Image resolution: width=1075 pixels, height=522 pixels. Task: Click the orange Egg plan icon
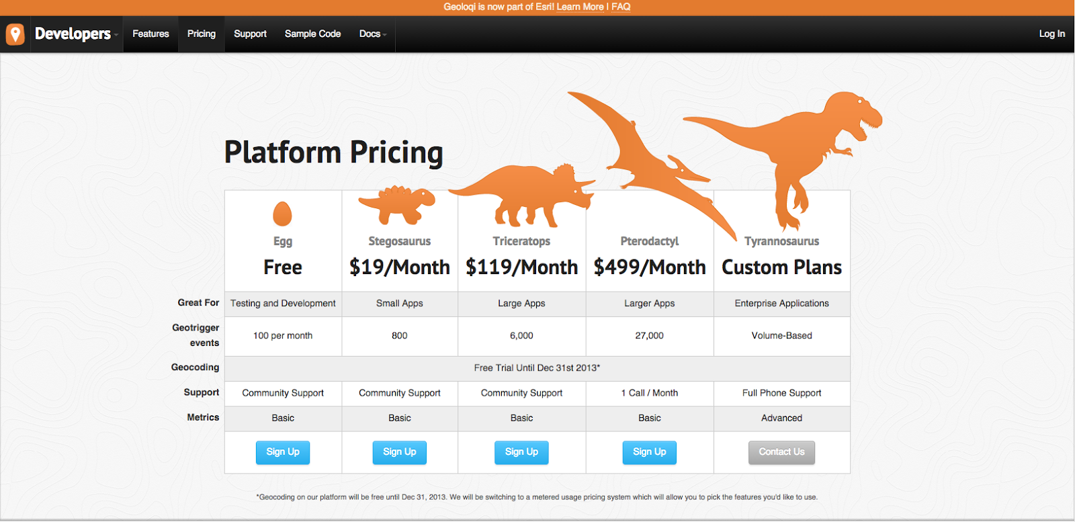(x=282, y=214)
